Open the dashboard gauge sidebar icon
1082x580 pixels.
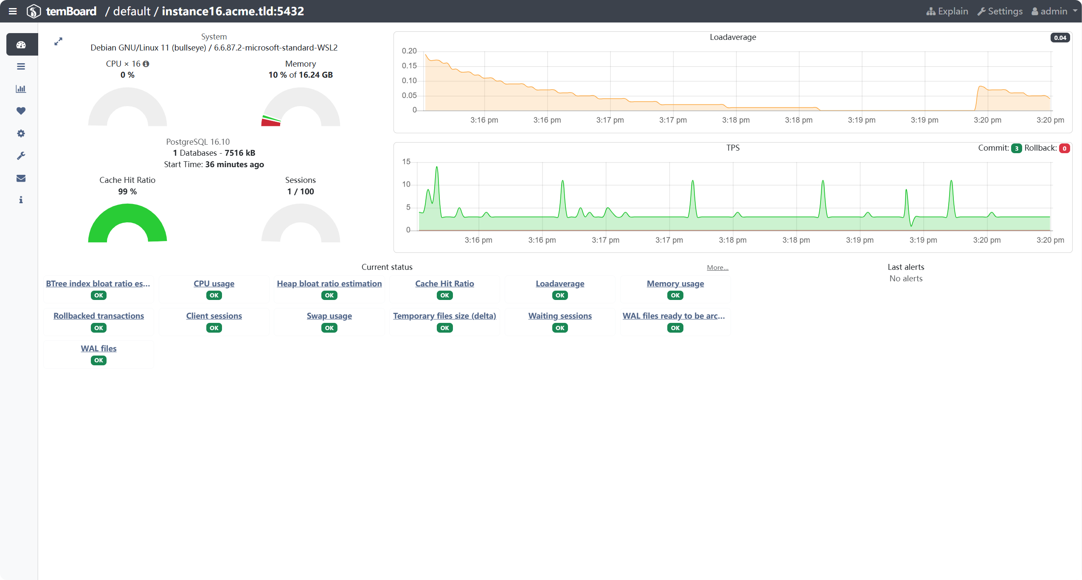point(21,45)
